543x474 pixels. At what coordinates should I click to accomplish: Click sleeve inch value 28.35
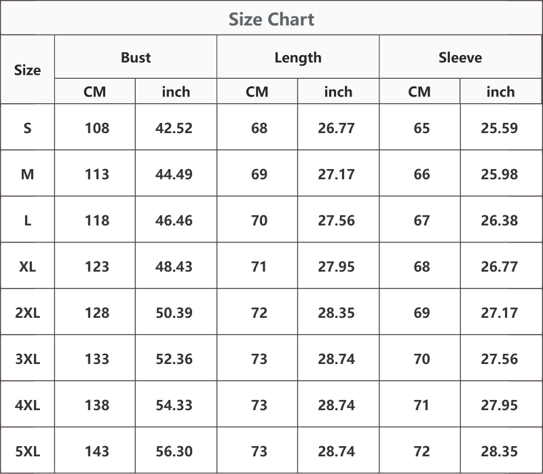499,451
